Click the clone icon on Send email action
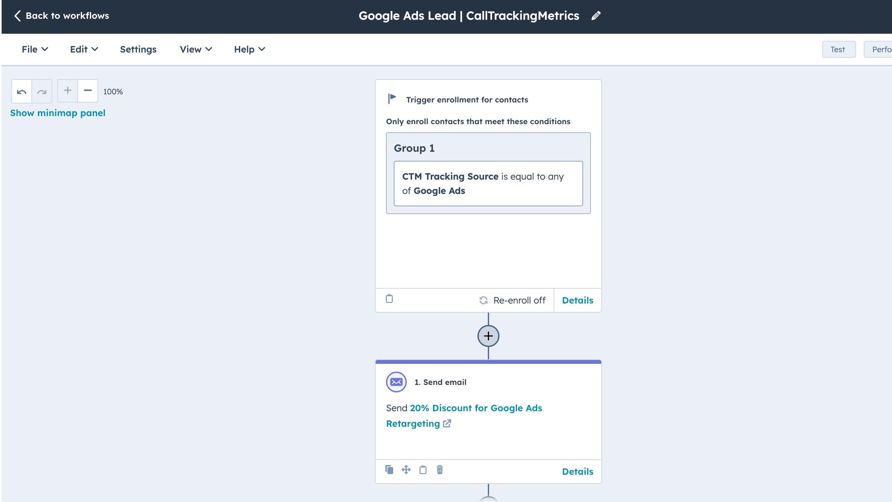 [389, 470]
